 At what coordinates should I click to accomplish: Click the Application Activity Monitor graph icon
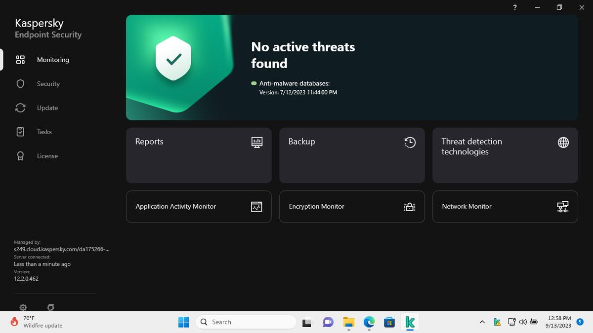point(257,207)
